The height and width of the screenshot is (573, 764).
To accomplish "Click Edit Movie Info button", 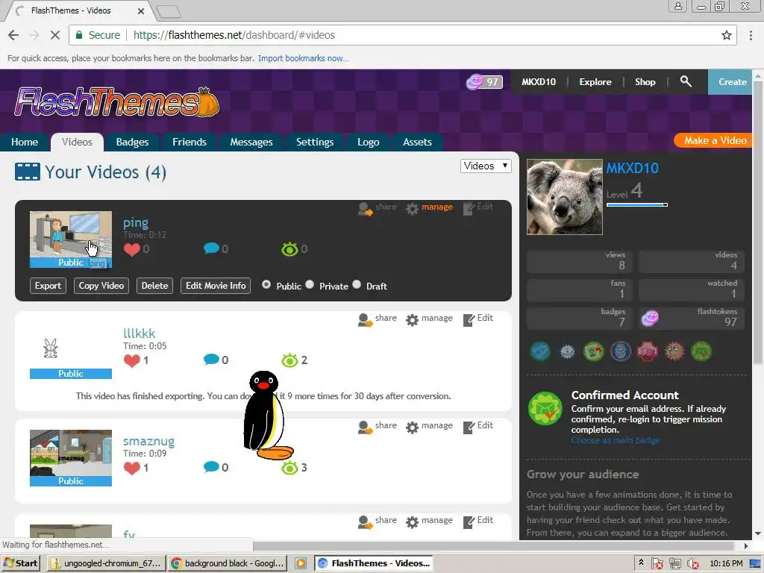I will coord(216,286).
